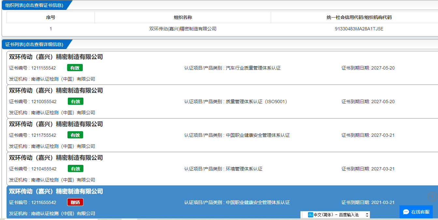Click issuer line under certificate 1211755542

pyautogui.click(x=52, y=146)
